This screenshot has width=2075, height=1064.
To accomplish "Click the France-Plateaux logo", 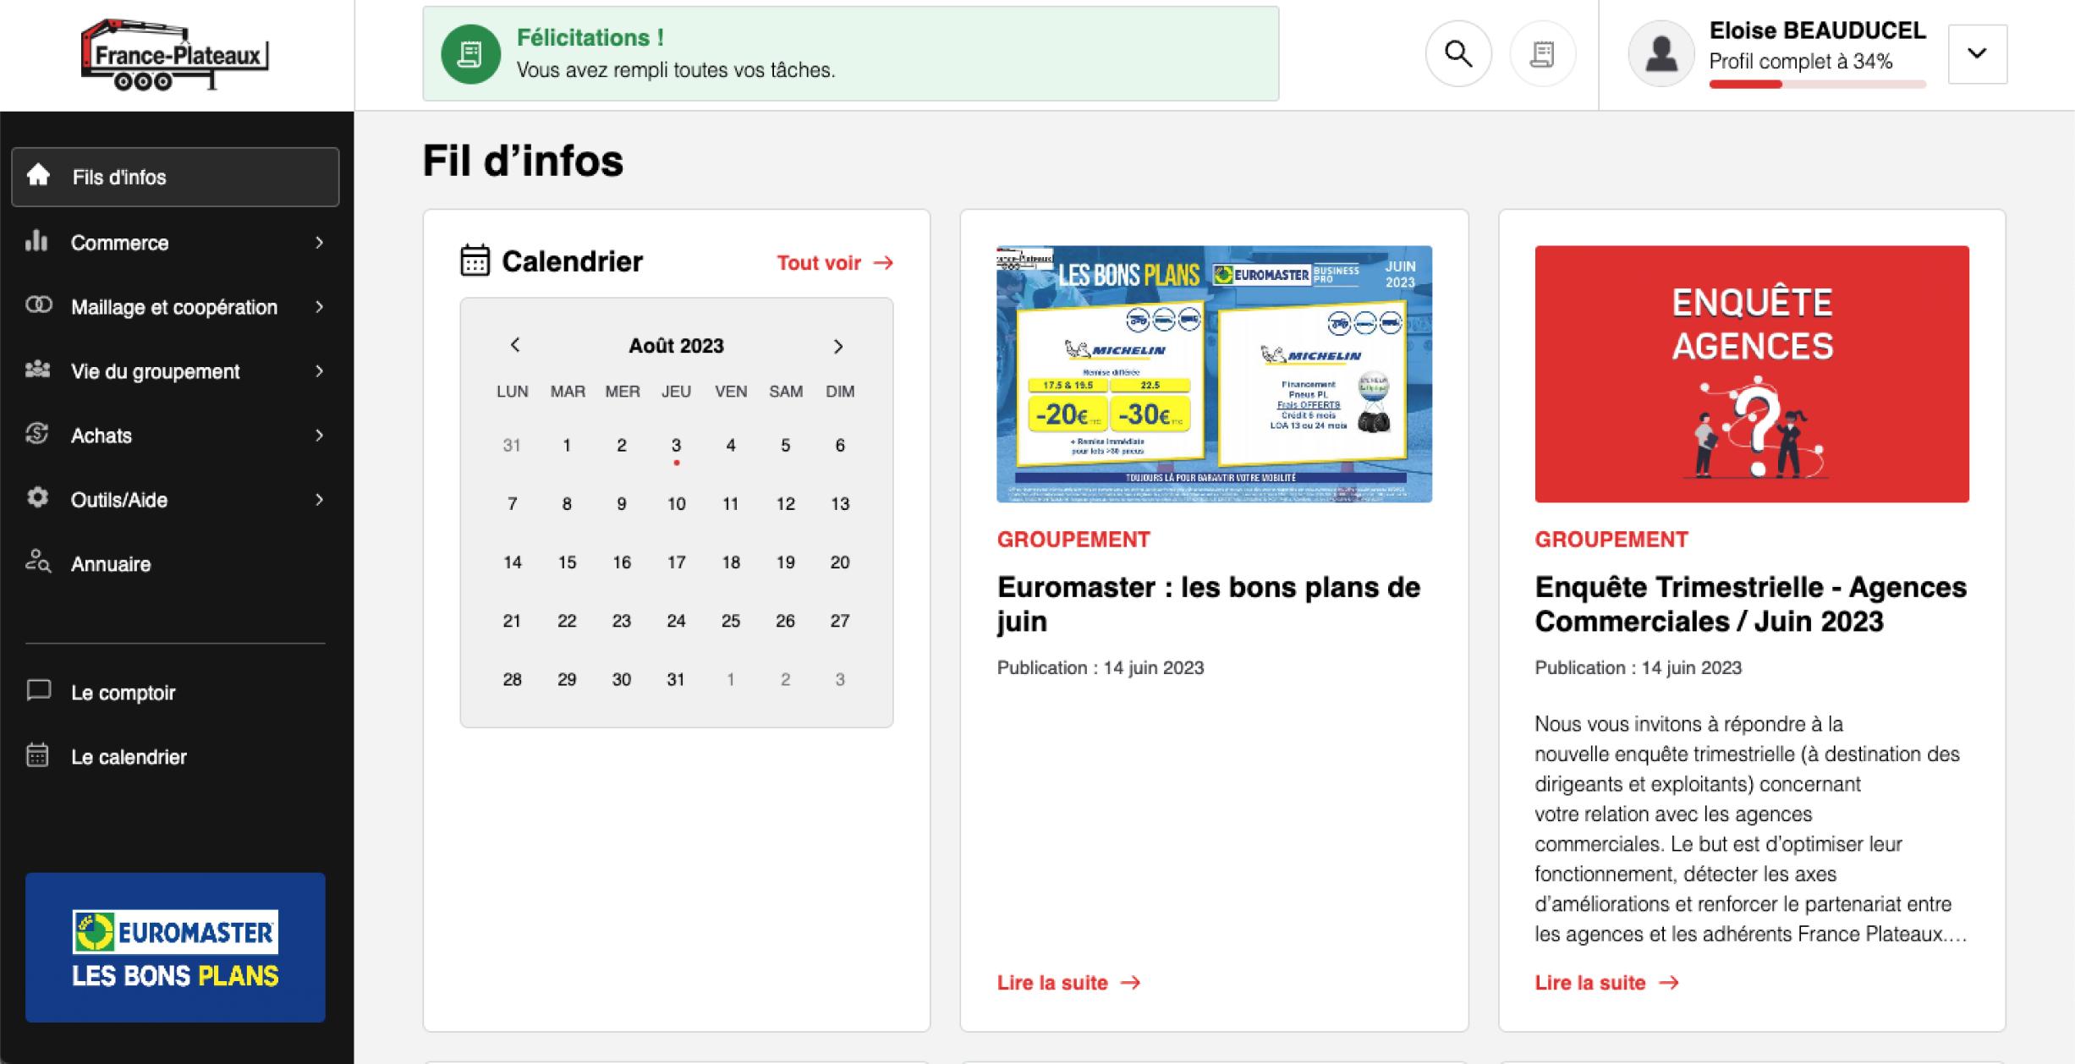I will point(175,54).
